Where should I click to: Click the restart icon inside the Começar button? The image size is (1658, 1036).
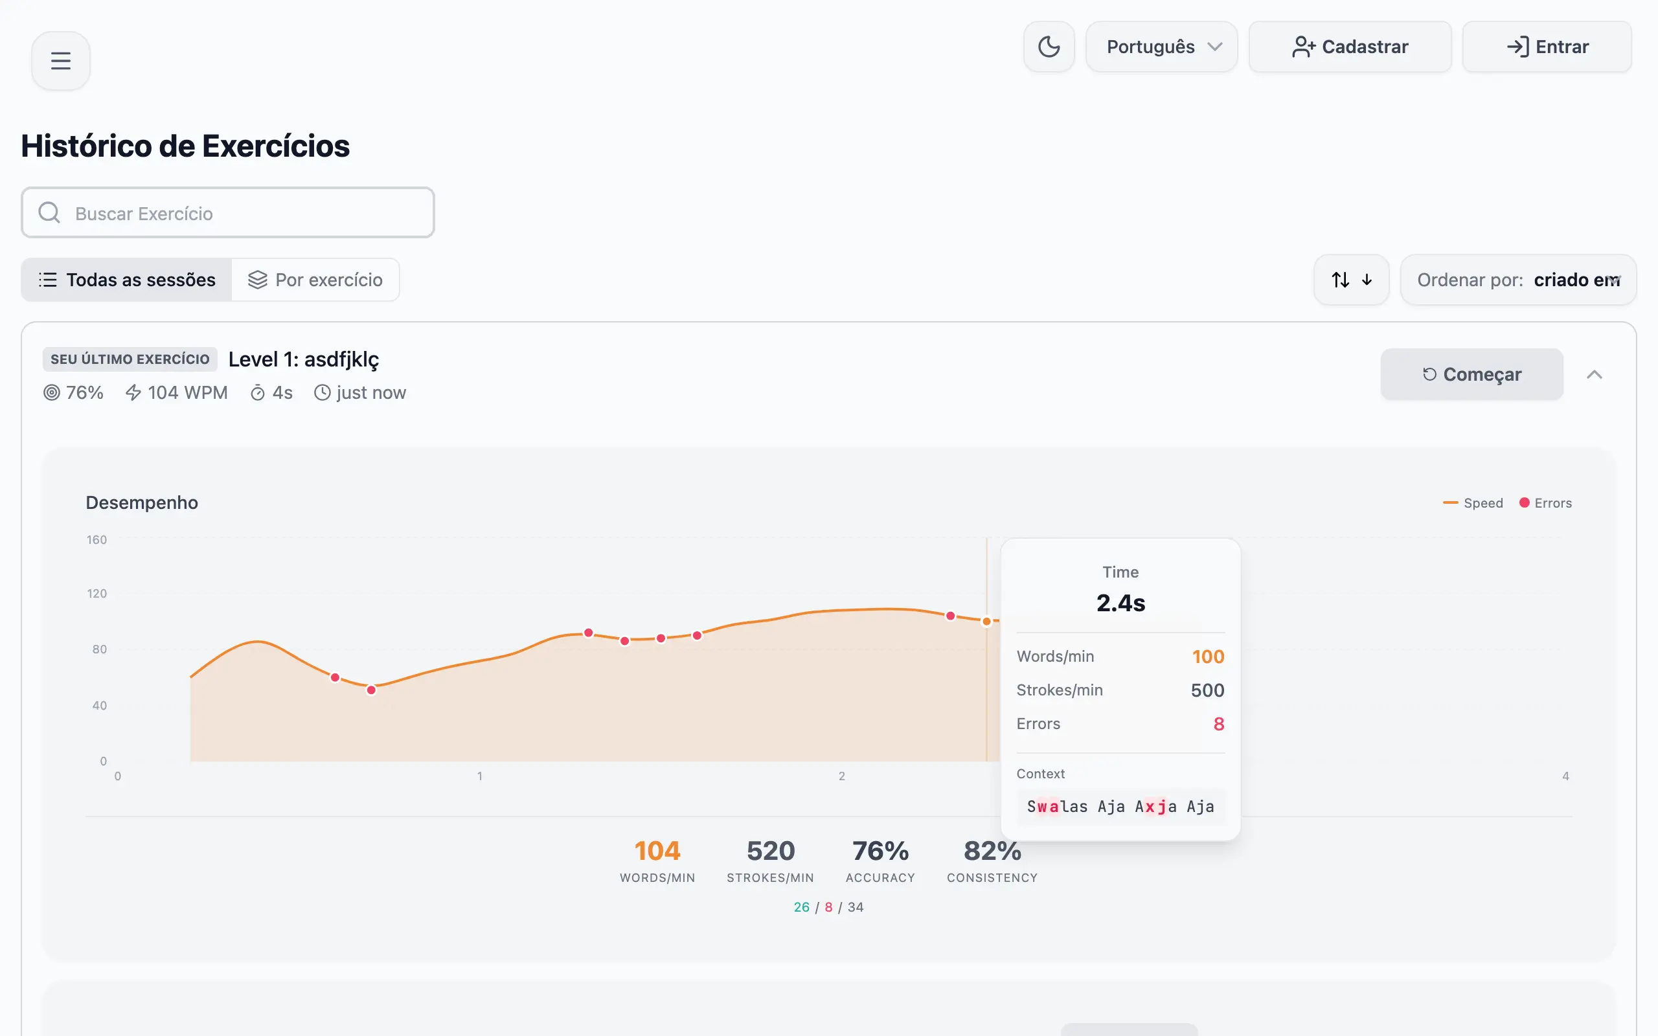(1429, 374)
